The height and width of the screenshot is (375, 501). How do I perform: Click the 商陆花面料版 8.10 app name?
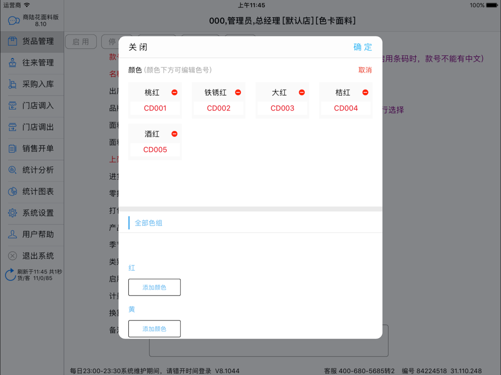coord(41,20)
